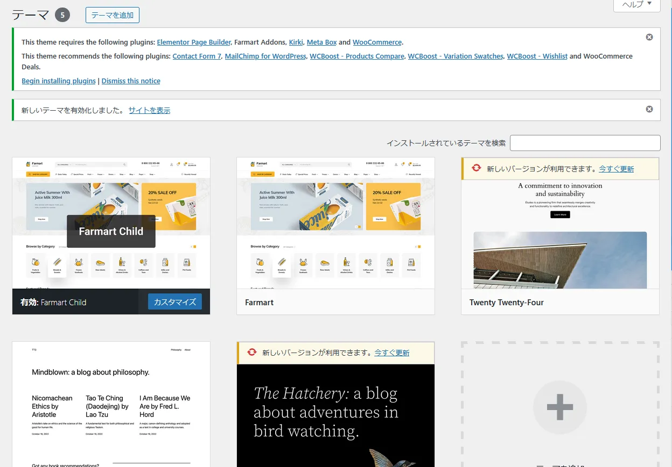Dismiss the theme activated notice
Screen dimensions: 672x467
point(649,109)
